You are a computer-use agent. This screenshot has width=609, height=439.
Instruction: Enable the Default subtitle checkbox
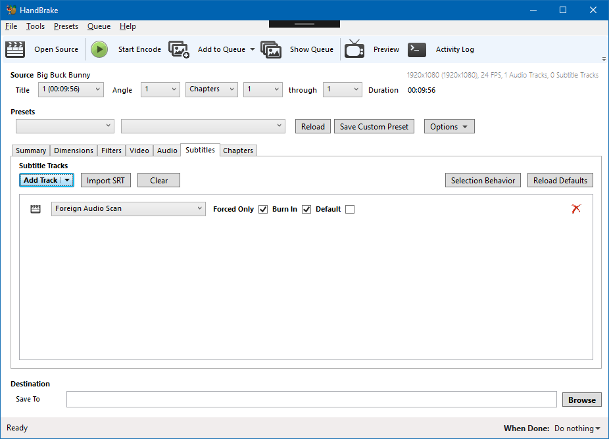(350, 209)
